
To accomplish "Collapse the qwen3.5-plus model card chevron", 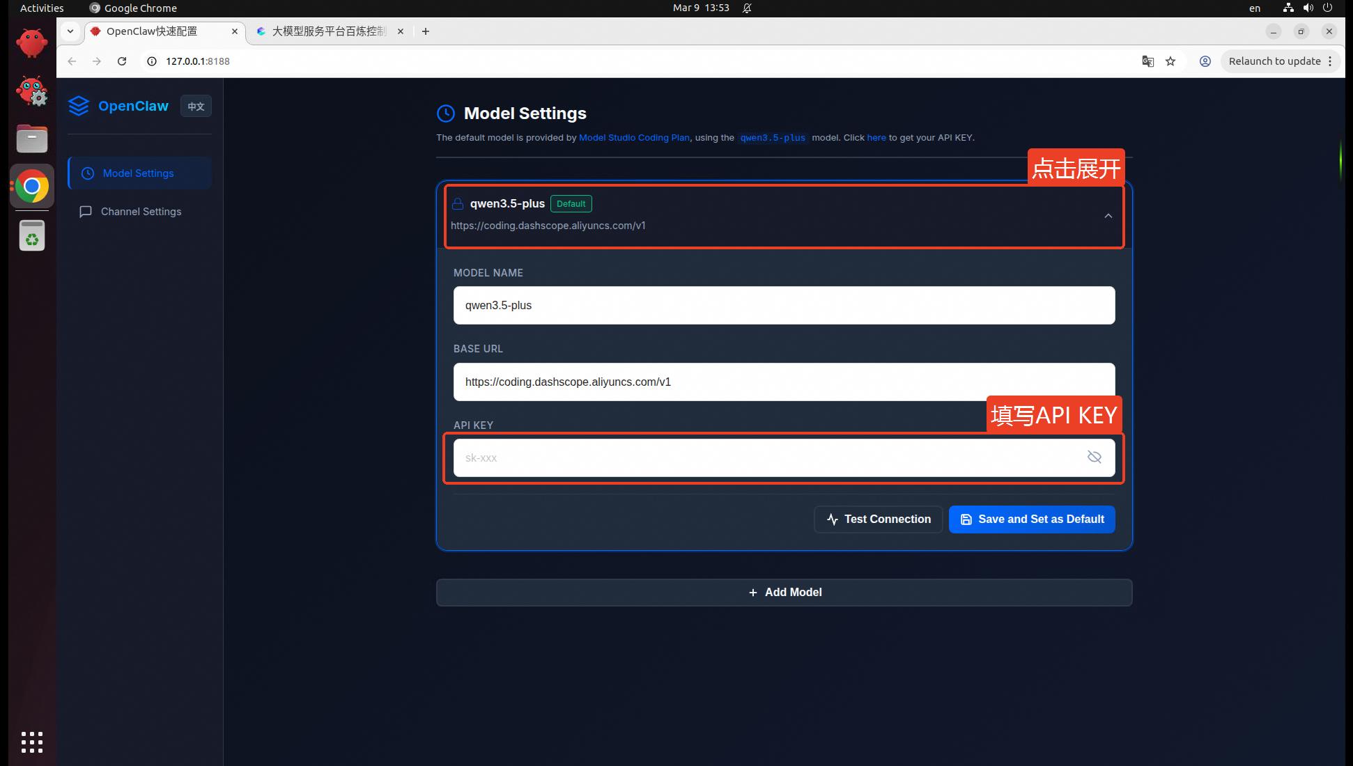I will point(1108,216).
